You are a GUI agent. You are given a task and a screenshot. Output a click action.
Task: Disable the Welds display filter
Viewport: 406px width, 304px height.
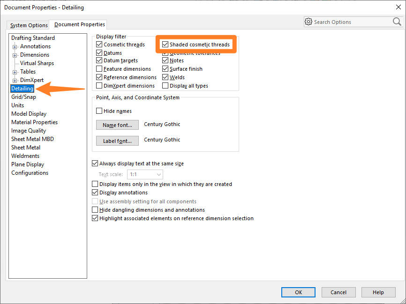(166, 77)
